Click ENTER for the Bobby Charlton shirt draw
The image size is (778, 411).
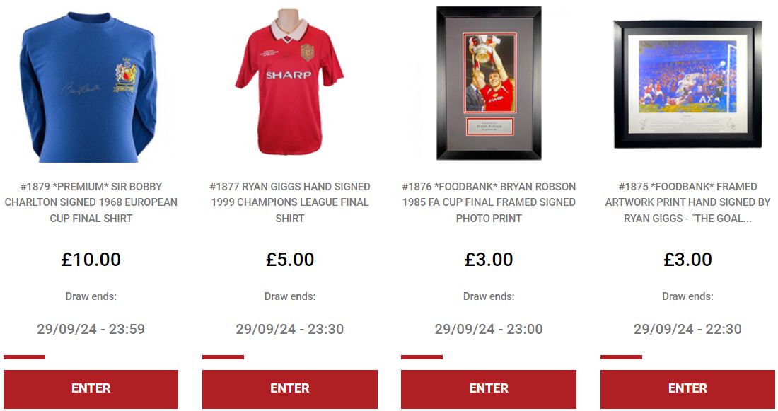tap(91, 388)
